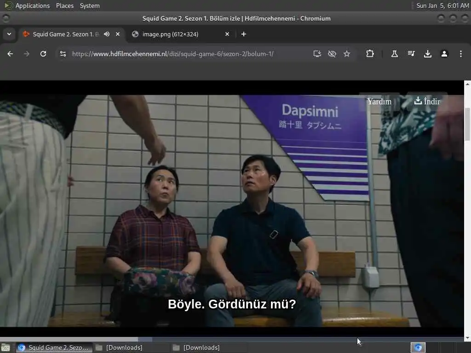
Task: Open the Places menu
Action: (64, 6)
